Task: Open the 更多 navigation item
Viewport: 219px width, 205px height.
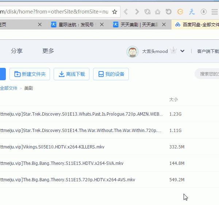Action: (48, 51)
